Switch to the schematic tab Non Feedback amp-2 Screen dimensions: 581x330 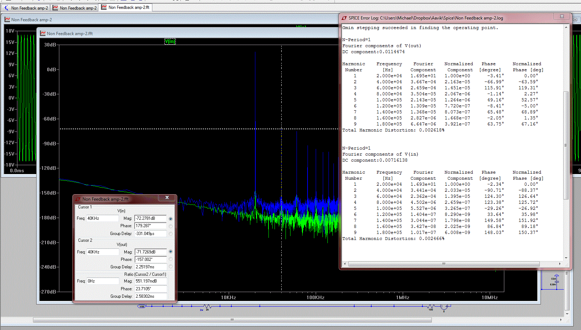tap(26, 8)
